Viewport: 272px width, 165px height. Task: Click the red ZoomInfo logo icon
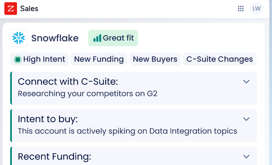tap(11, 8)
